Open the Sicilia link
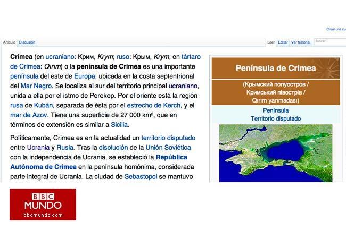Viewport: 346px width, 230px height. pos(119,125)
